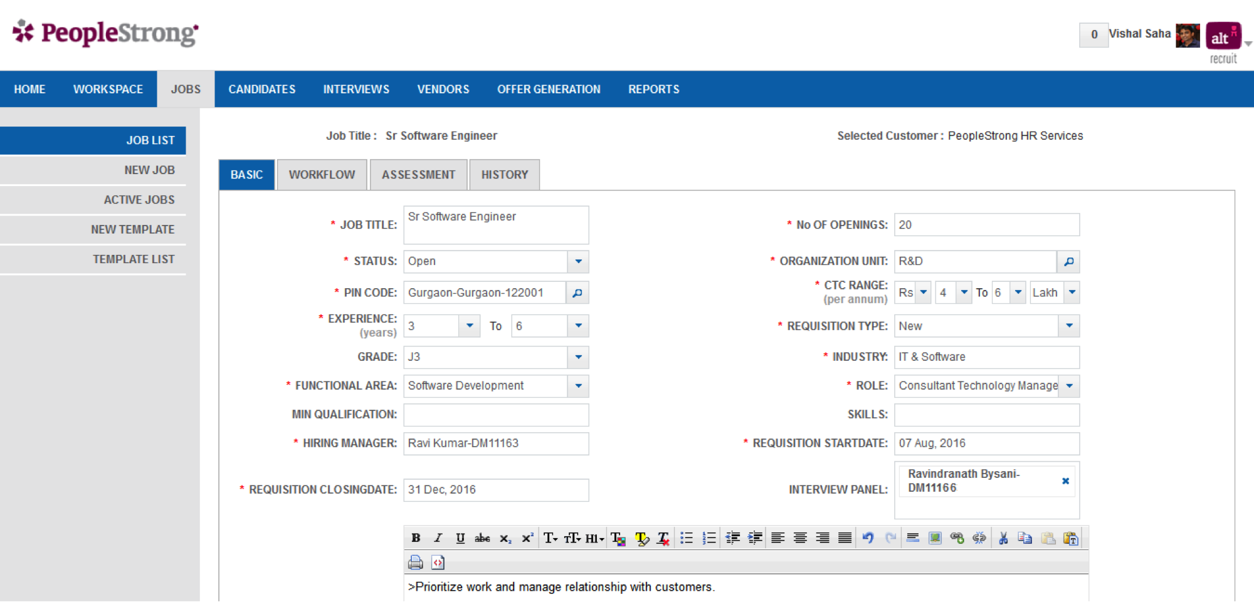Apply strikethrough formatting
1254x607 pixels.
coord(482,538)
